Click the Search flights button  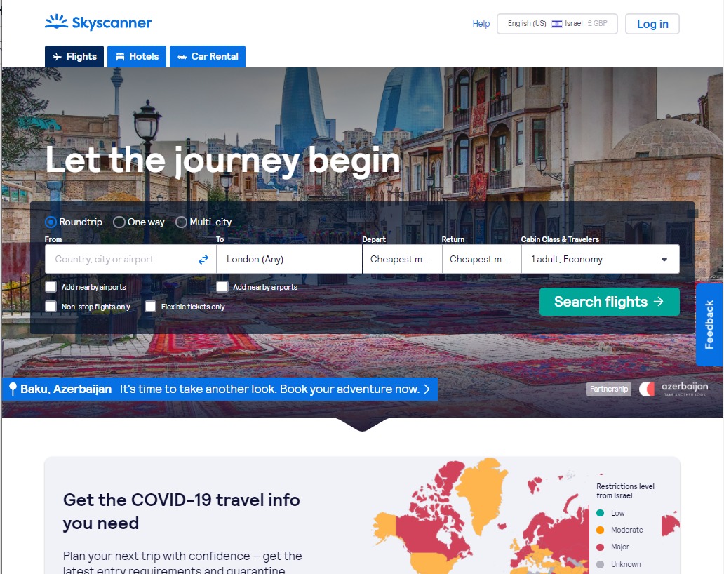pyautogui.click(x=610, y=302)
